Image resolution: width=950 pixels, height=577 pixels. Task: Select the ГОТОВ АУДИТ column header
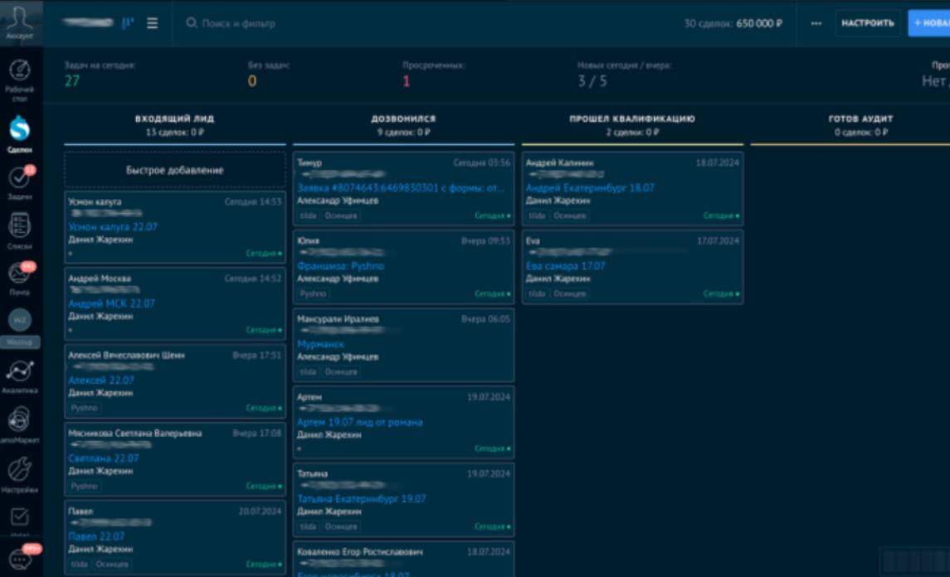[860, 119]
